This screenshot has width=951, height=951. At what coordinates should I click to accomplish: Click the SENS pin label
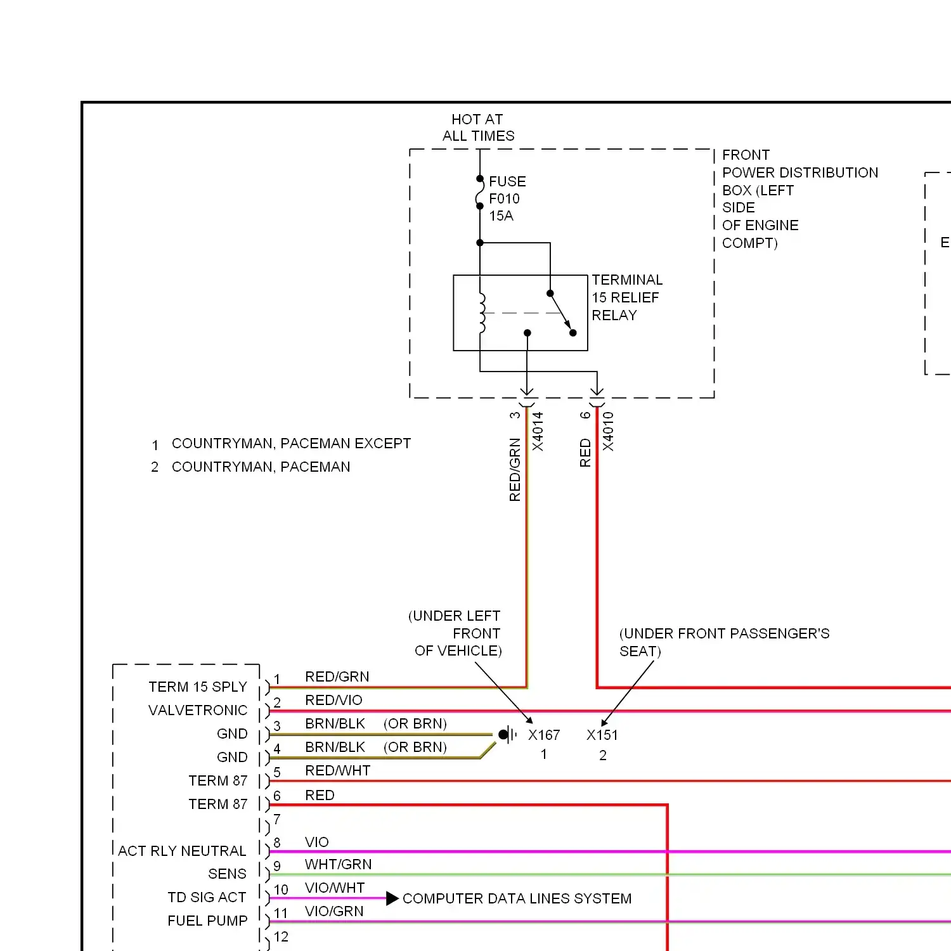click(227, 874)
